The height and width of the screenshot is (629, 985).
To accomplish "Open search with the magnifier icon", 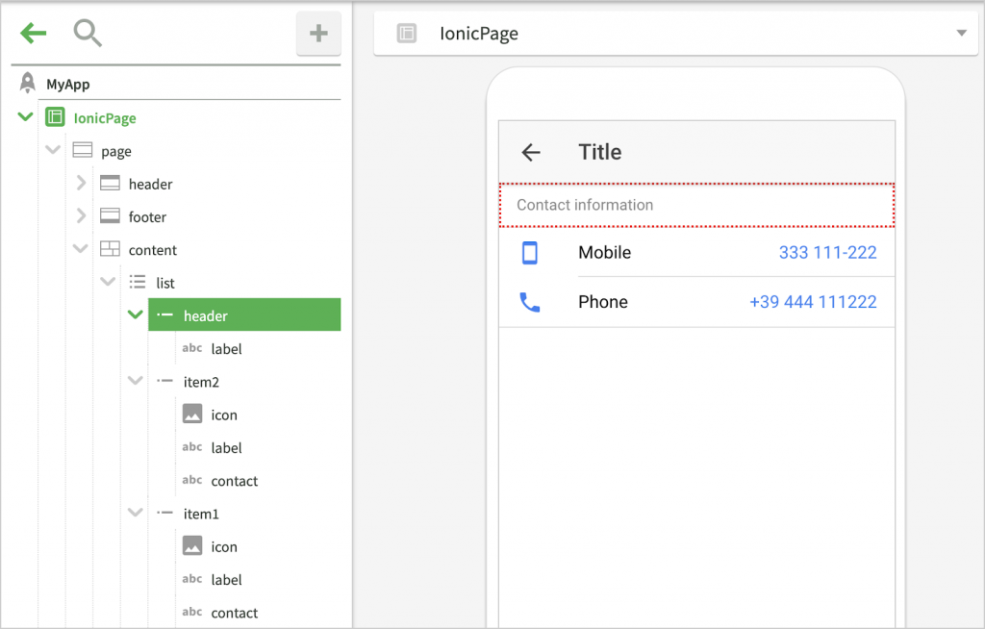I will [x=88, y=34].
